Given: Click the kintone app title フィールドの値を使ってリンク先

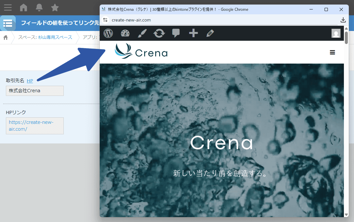Looking at the screenshot, I should point(60,23).
